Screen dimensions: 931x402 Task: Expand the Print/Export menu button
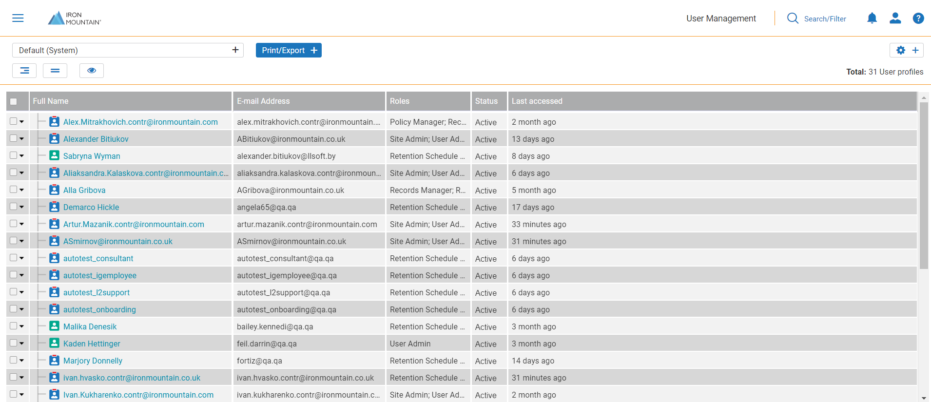point(289,50)
